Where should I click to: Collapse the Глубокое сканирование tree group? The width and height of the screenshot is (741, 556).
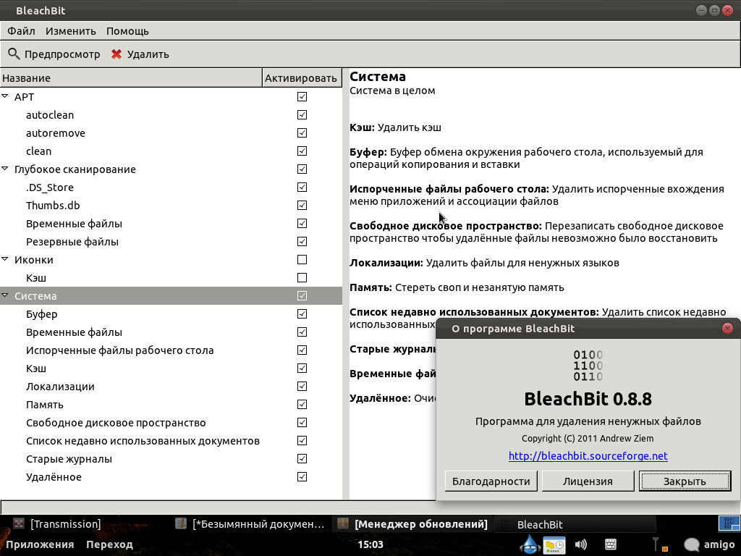pyautogui.click(x=5, y=168)
